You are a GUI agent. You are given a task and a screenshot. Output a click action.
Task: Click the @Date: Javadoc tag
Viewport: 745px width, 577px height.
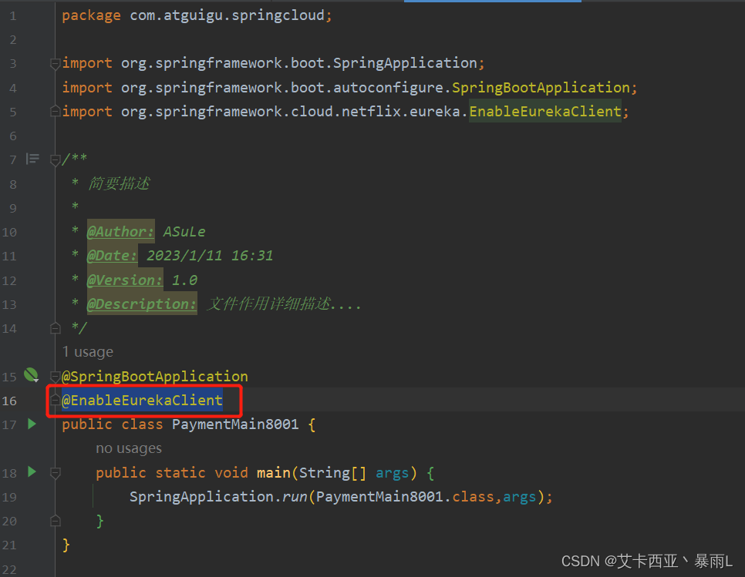click(112, 256)
